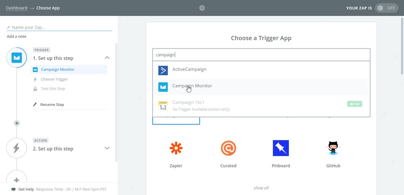Click the lock icon beside Test this Step
The image size is (404, 195).
click(x=35, y=89)
